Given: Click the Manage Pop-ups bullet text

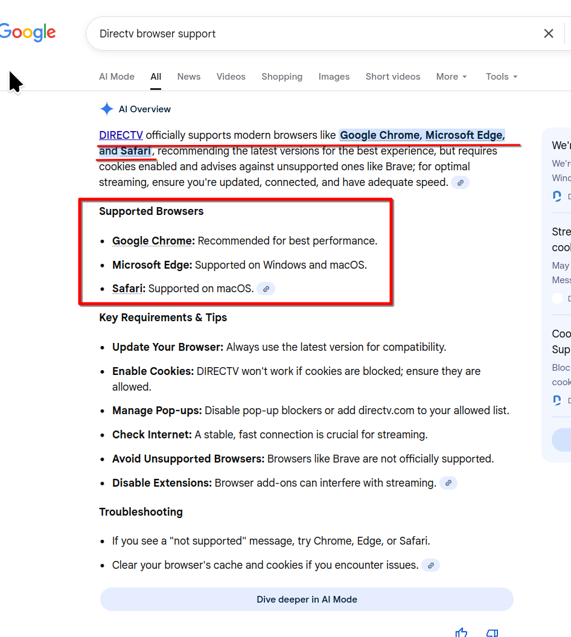Looking at the screenshot, I should [x=311, y=411].
